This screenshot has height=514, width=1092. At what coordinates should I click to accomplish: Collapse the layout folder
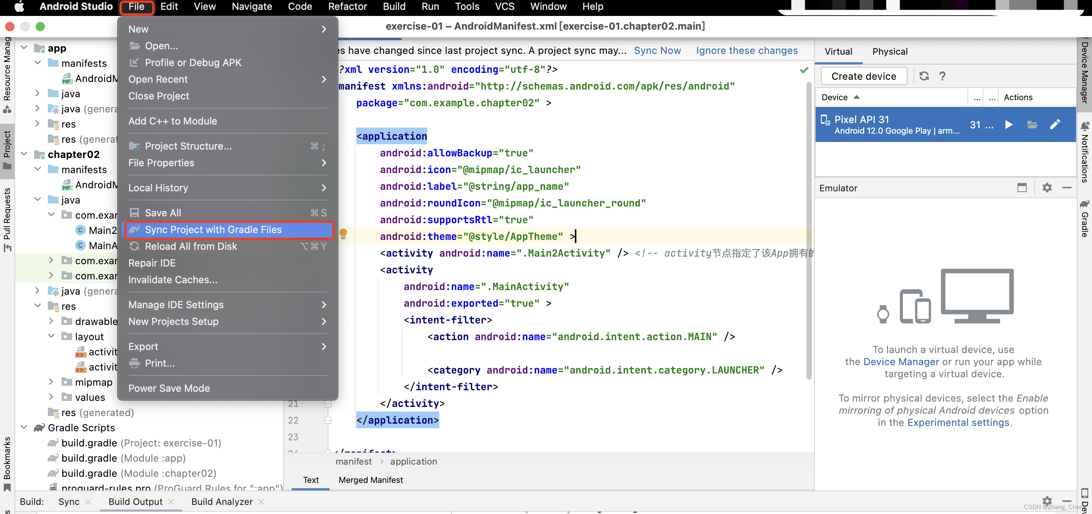click(51, 336)
